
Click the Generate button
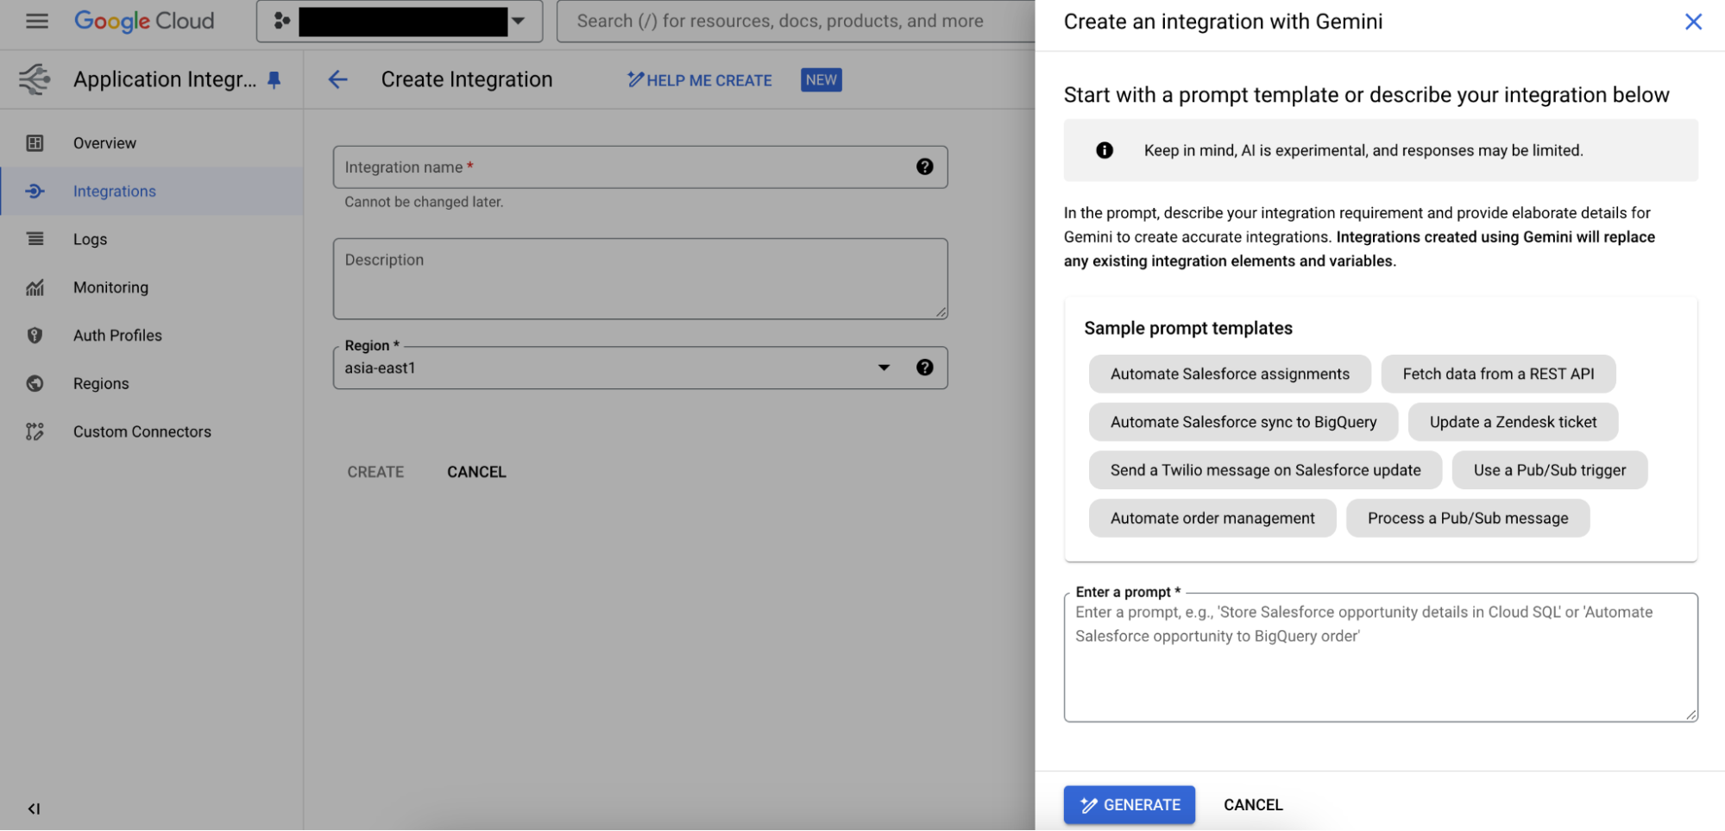point(1128,804)
